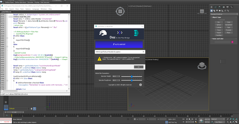
Task: Click Maximize Viewport Toggle icon
Action: pos(236,122)
